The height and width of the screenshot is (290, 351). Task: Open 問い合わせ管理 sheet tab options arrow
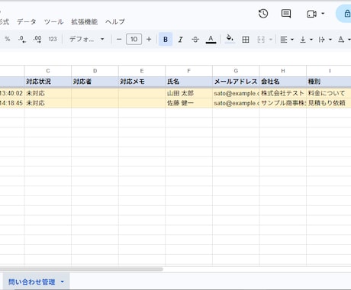click(63, 282)
